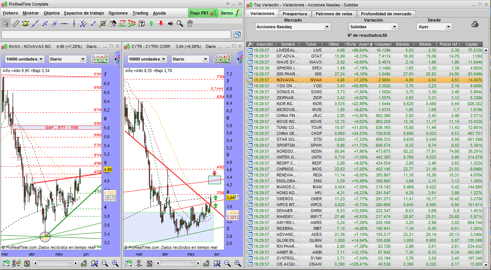The width and height of the screenshot is (491, 270).
Task: Choose the vertical line drawing tool
Action: (74, 24)
